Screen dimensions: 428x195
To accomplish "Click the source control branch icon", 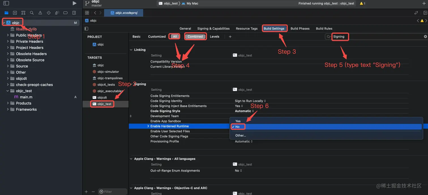I will point(87,3).
